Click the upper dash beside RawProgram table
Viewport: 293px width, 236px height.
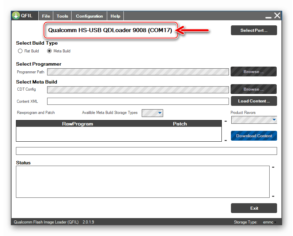click(226, 121)
